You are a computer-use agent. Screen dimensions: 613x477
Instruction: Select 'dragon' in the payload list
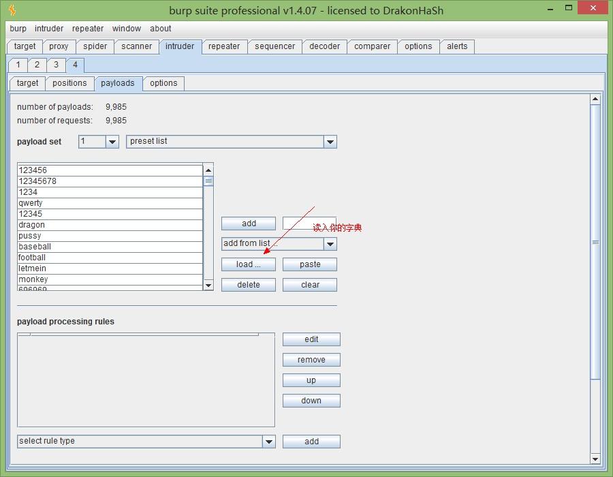pos(109,225)
